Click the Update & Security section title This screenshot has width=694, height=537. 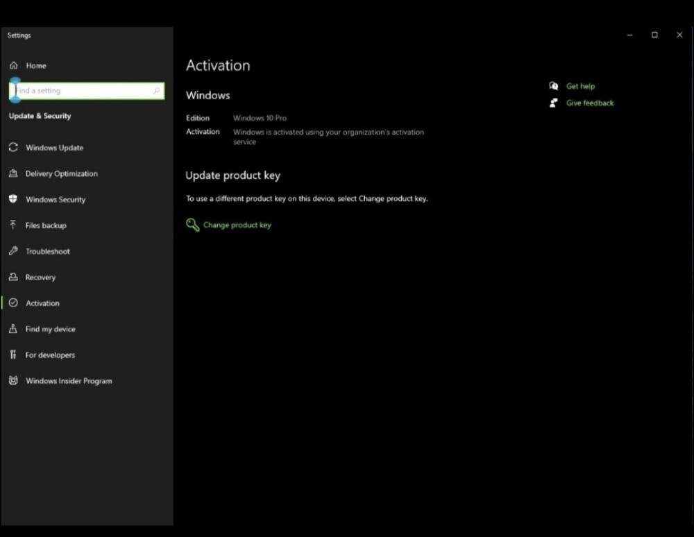40,116
